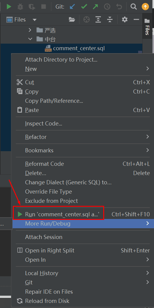The image size is (154, 308).
Task: Click the Expand All icon in Files panel
Action: point(98,19)
